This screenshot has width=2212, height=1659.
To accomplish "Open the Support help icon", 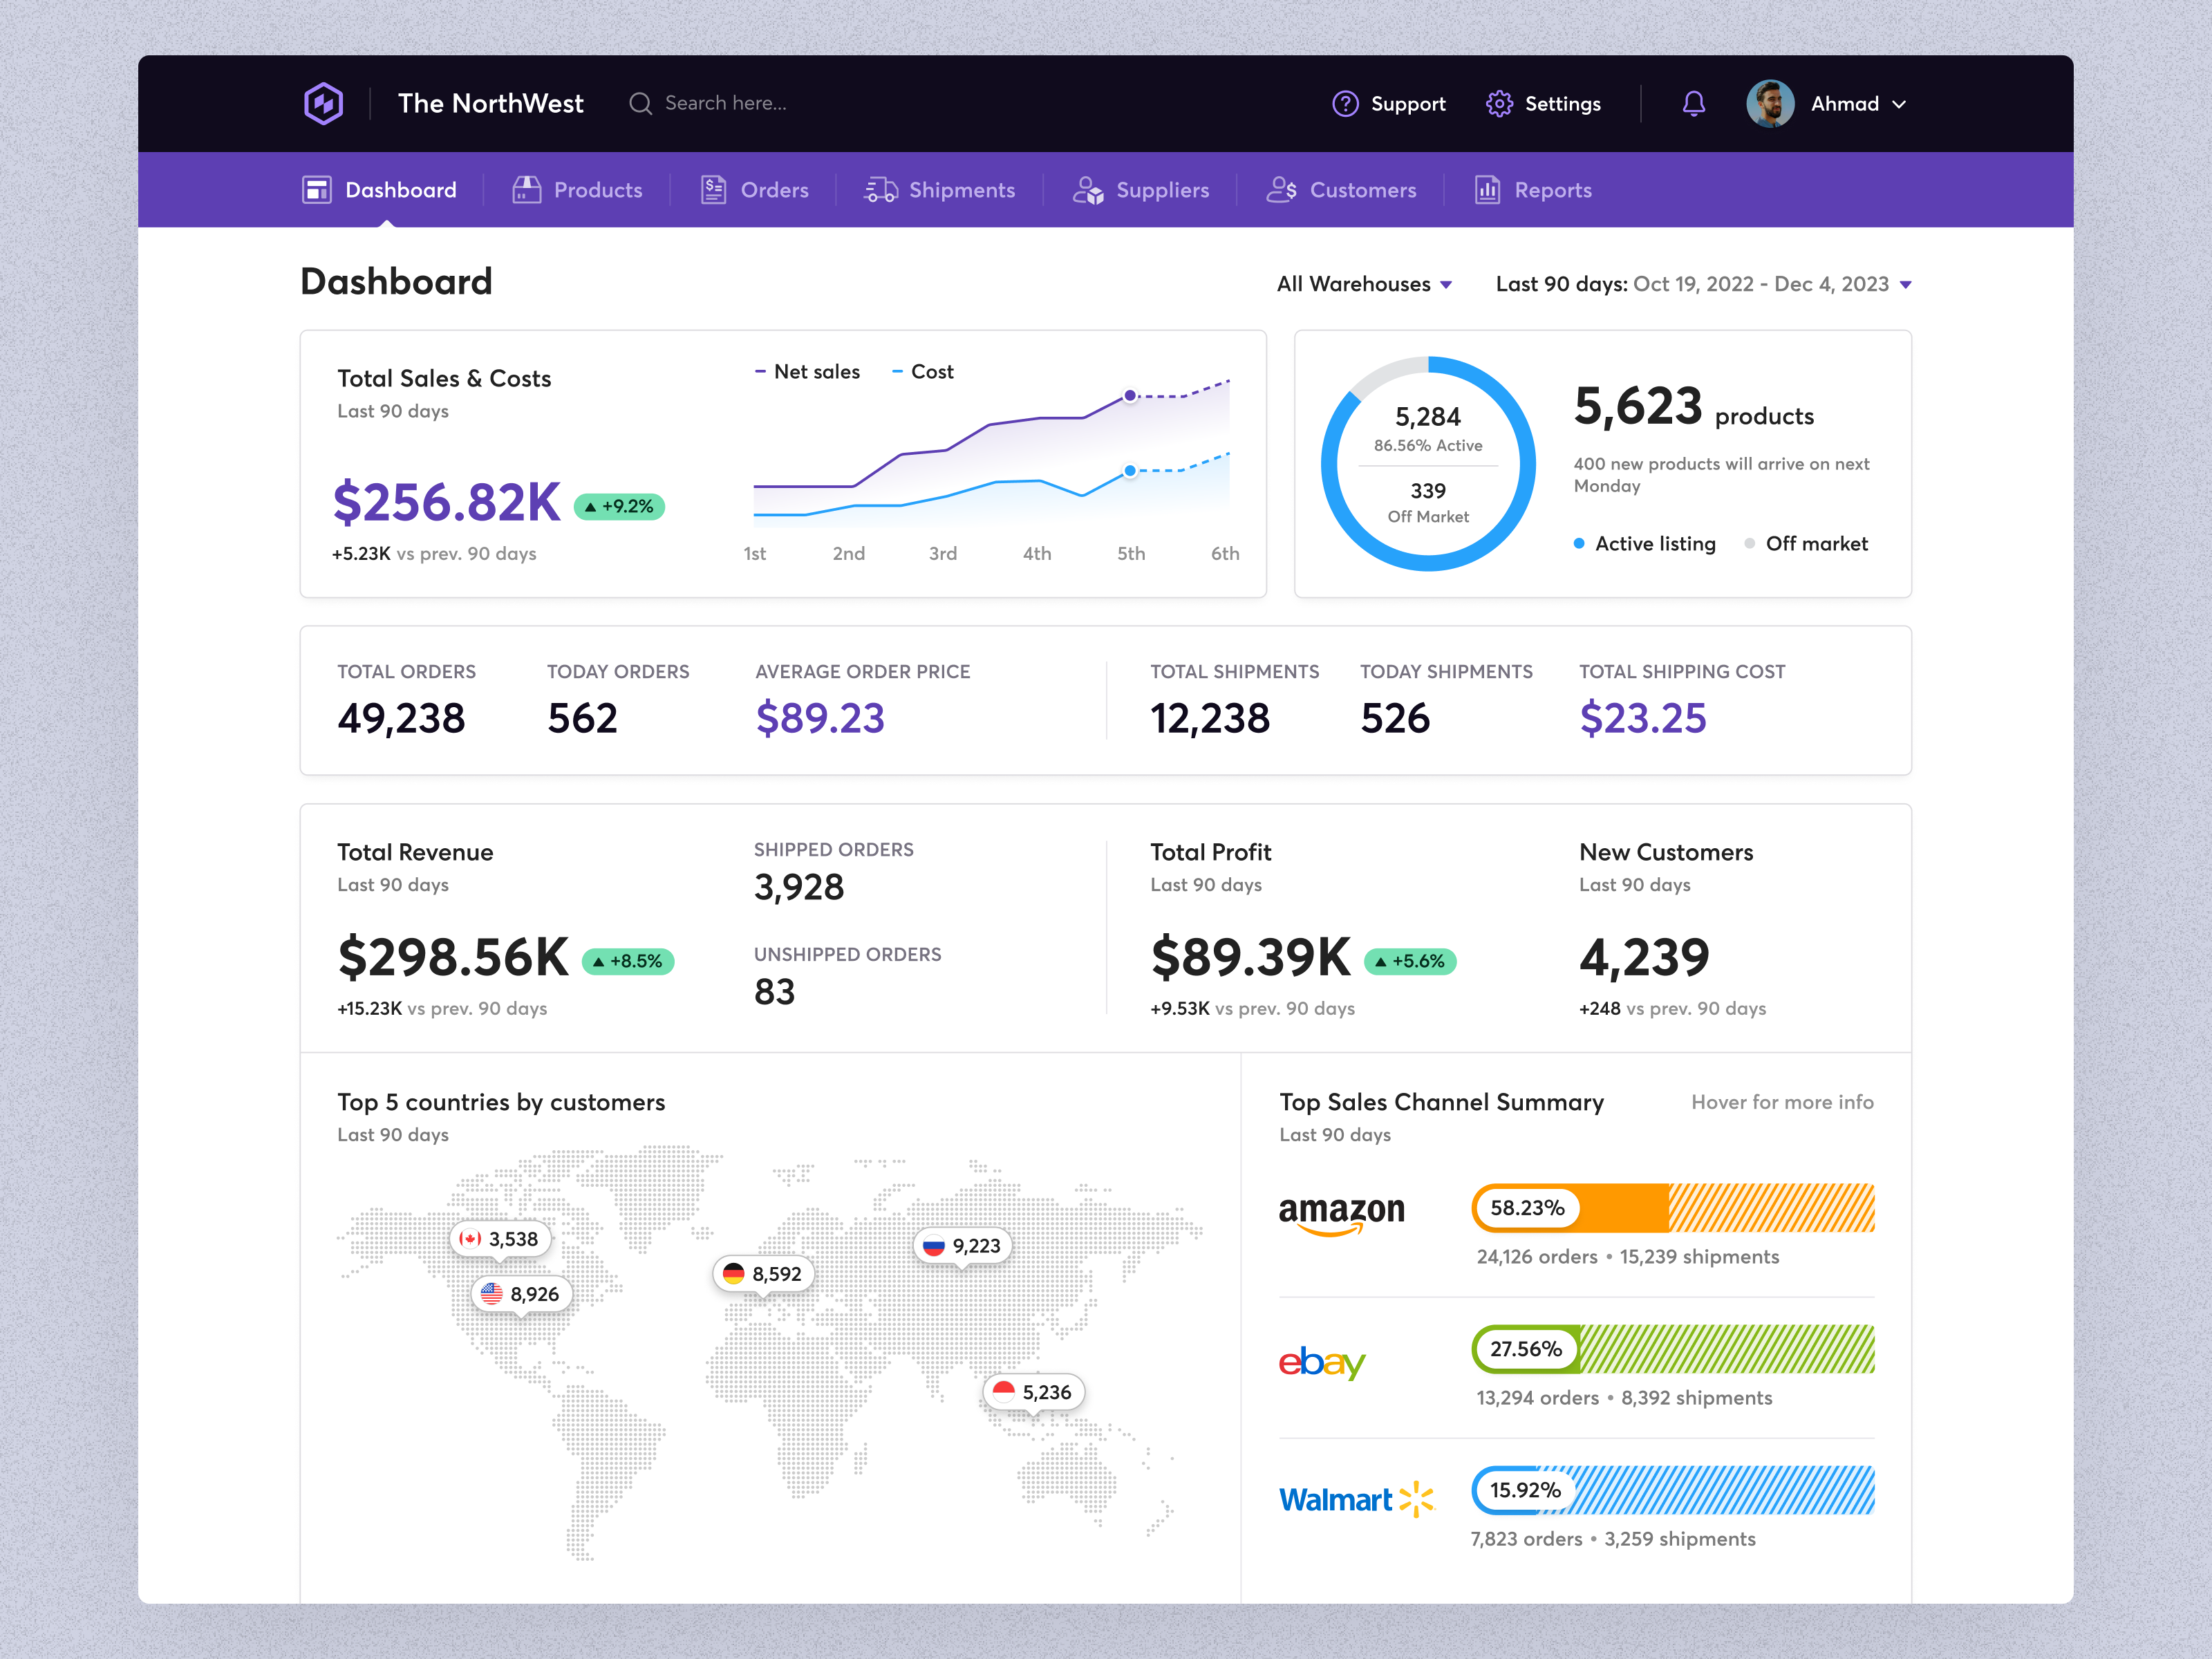I will coord(1345,103).
